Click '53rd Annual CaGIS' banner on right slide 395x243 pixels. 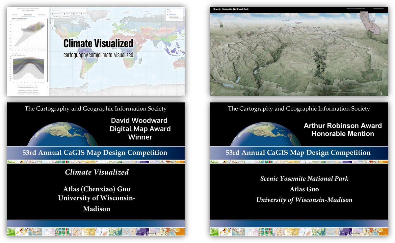click(x=299, y=153)
